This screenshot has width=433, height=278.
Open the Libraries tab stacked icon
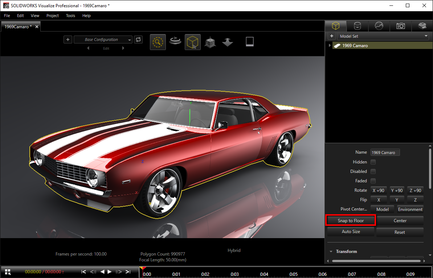tap(422, 26)
